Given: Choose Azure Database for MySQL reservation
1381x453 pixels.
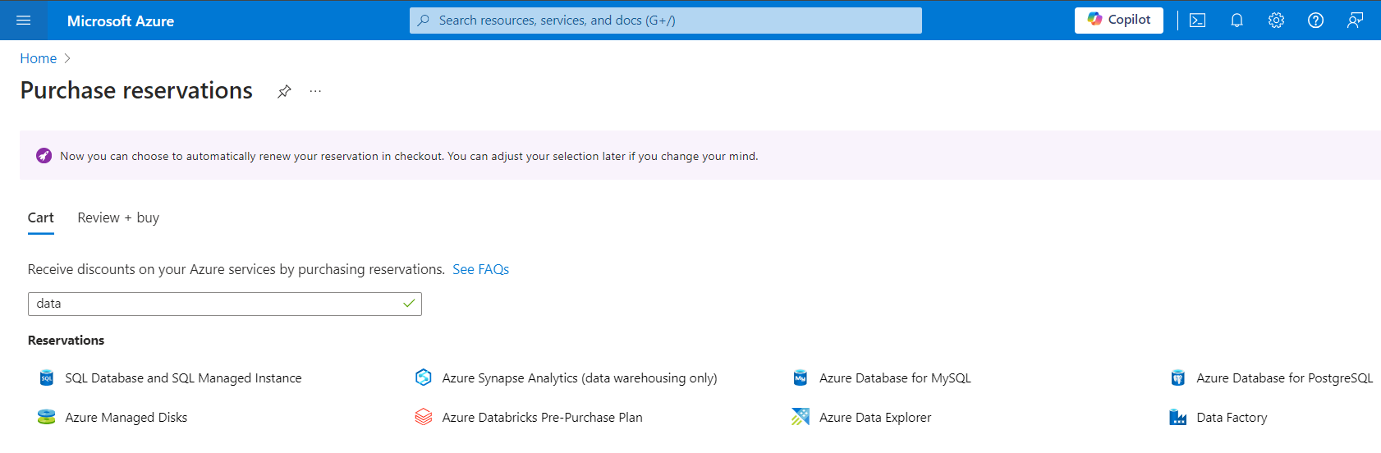Looking at the screenshot, I should 895,378.
